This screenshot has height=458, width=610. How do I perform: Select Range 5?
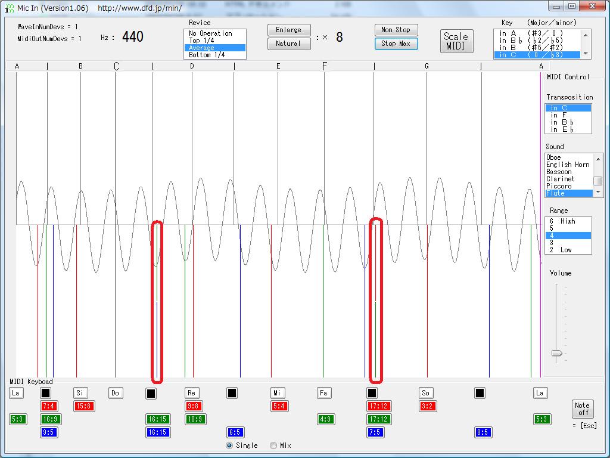tap(568, 228)
